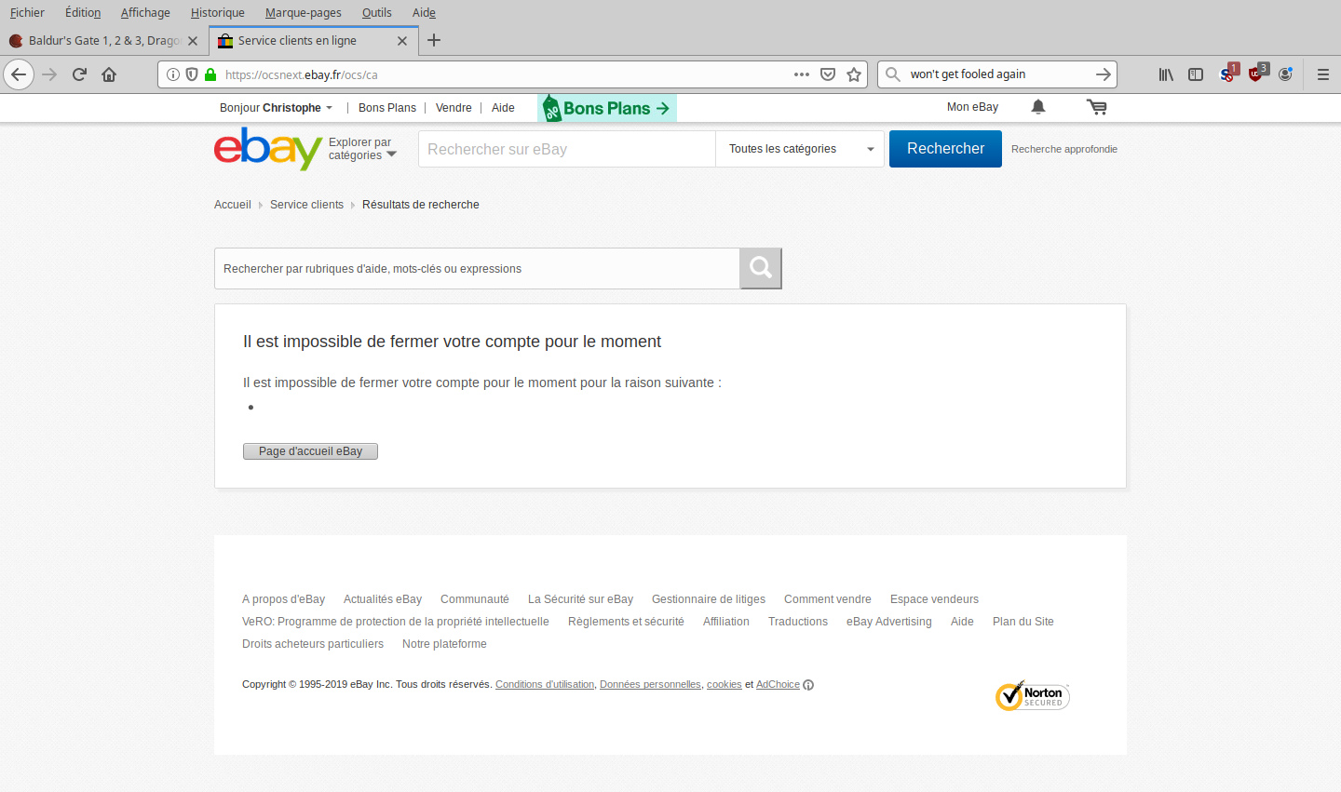Open the browser home page
This screenshot has width=1341, height=792.
(x=109, y=74)
